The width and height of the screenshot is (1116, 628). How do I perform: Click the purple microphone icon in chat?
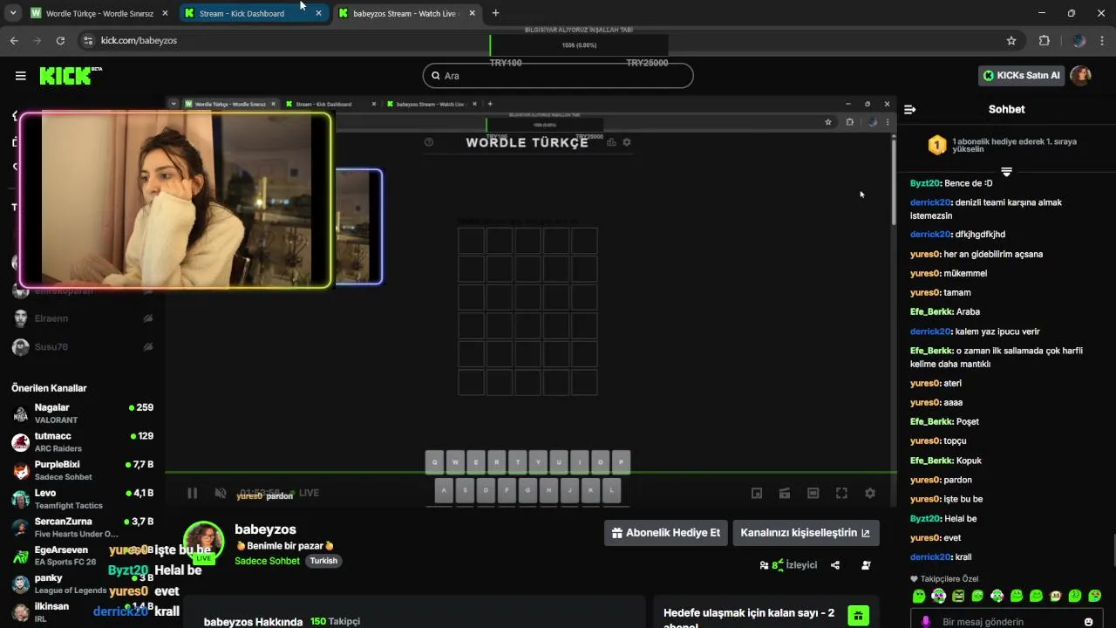click(x=926, y=621)
